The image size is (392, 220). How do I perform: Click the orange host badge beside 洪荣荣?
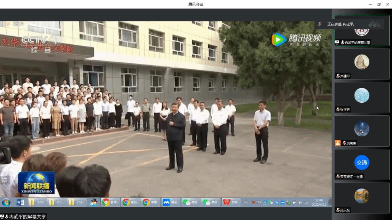338,143
